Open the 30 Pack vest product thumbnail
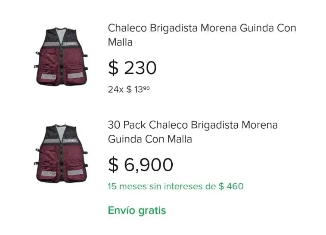Viewport: 326px width, 235px height. point(61,154)
